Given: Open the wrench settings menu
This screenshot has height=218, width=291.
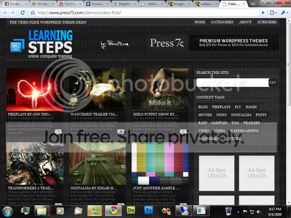Looking at the screenshot, I should point(284,12).
